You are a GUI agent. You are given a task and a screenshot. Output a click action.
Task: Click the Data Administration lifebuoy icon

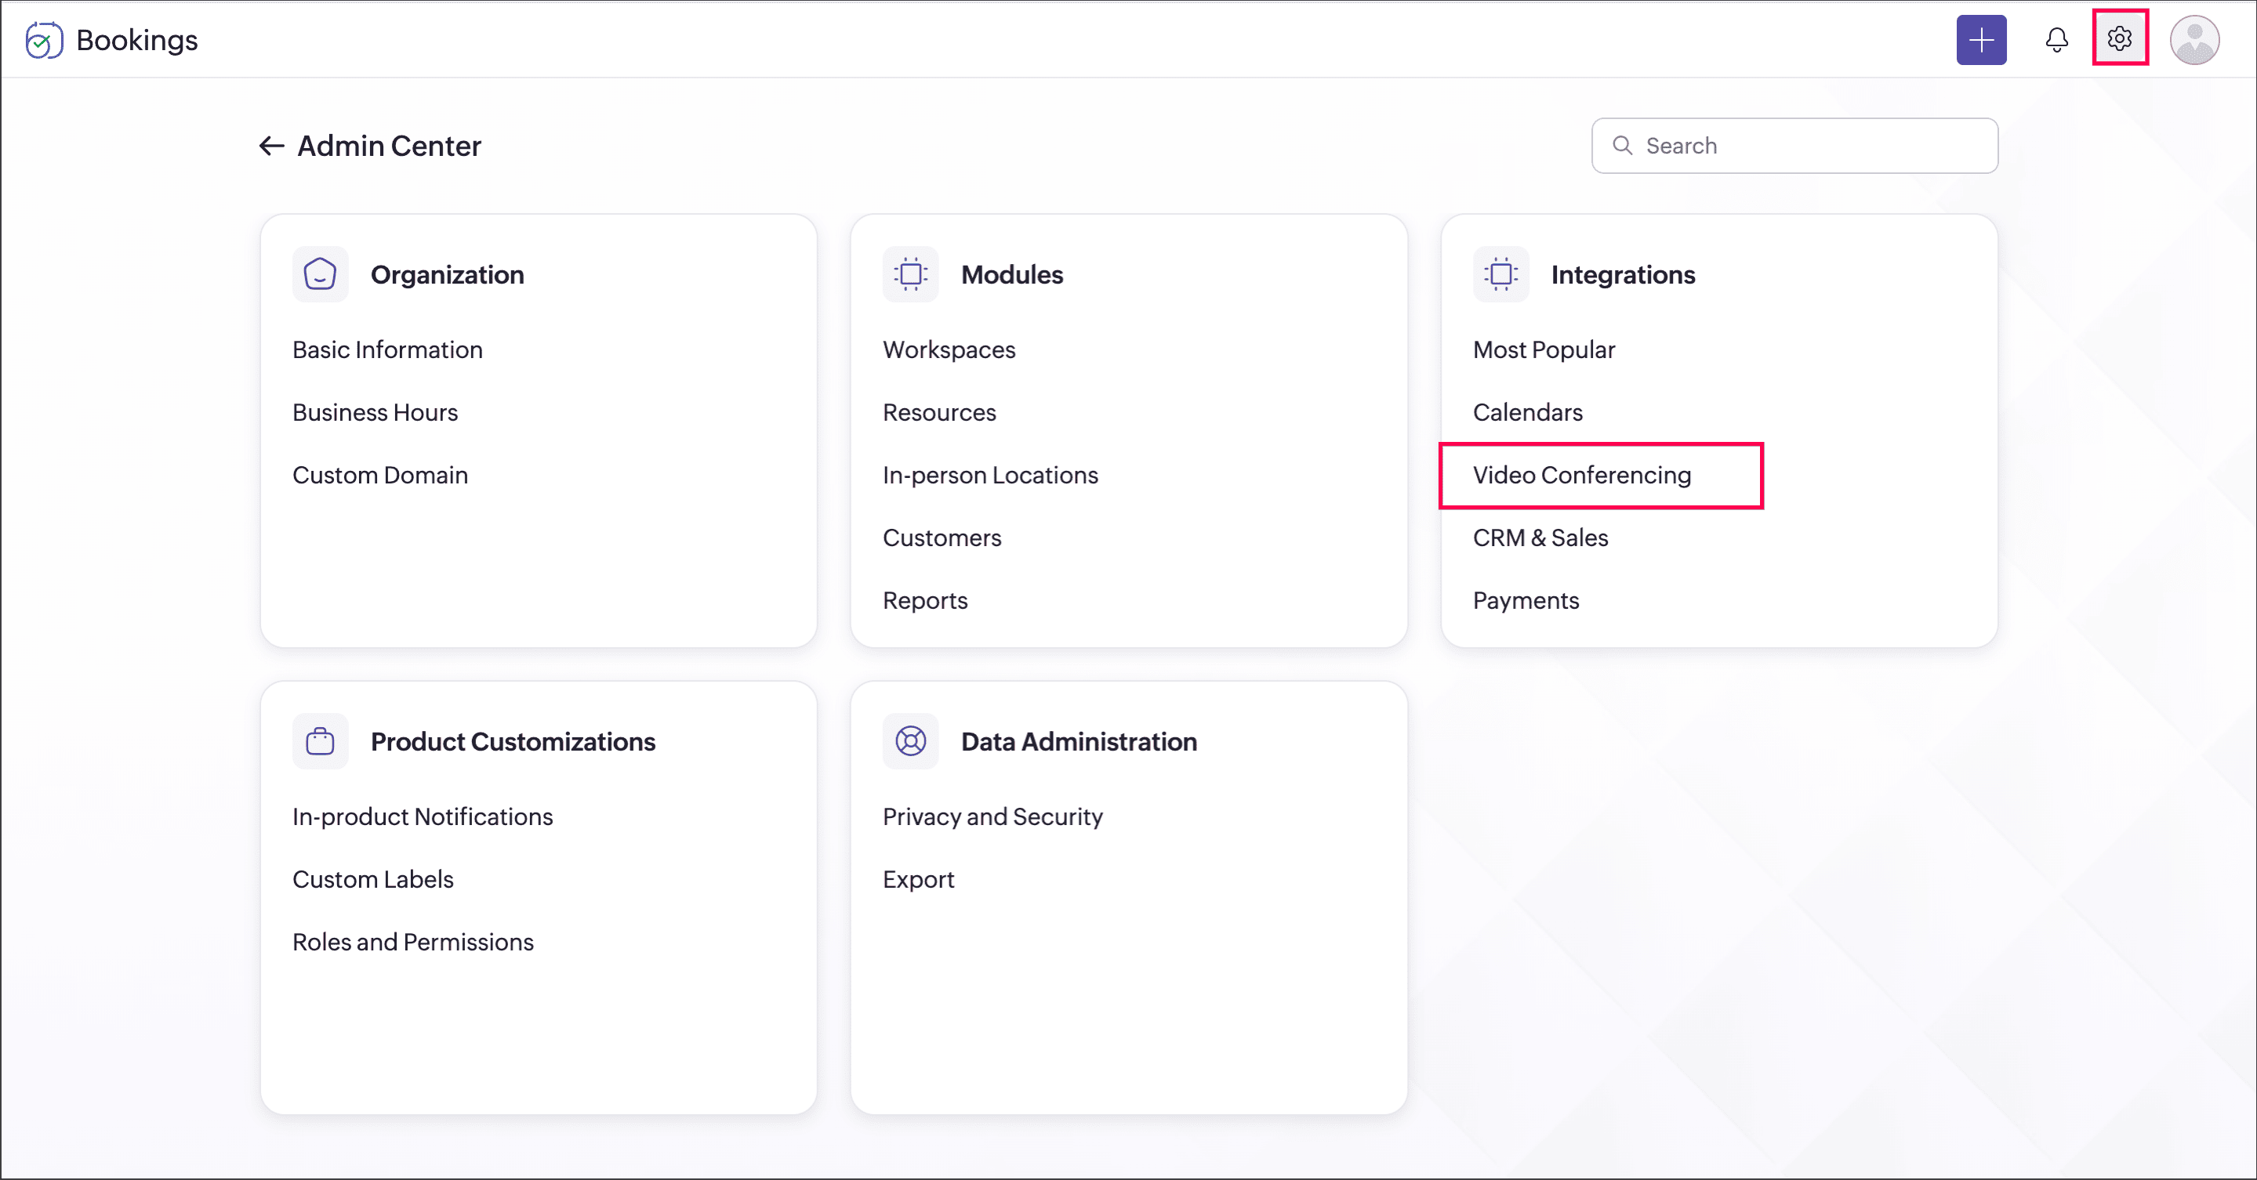tap(910, 741)
